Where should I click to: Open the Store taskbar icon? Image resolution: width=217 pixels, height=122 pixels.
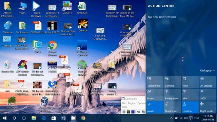tap(54, 118)
